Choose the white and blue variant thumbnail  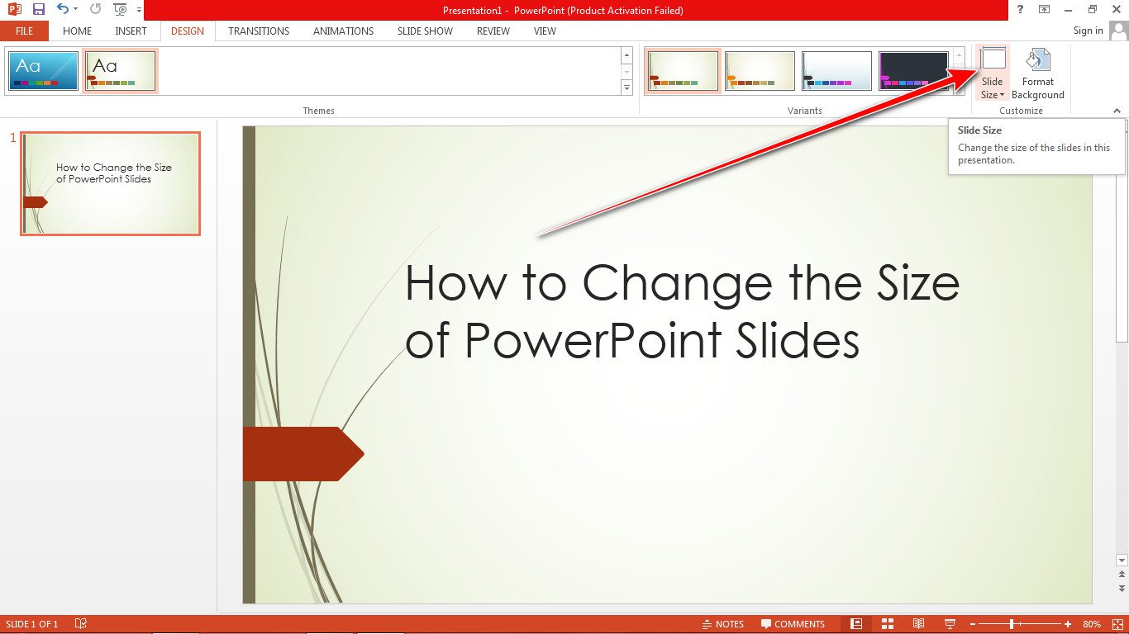point(836,71)
